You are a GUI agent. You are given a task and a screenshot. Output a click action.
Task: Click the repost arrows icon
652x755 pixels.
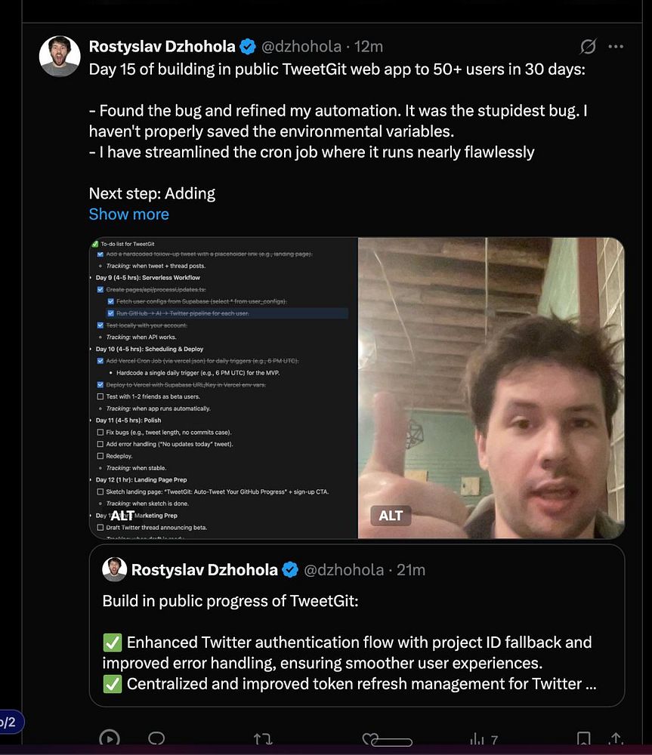(263, 739)
